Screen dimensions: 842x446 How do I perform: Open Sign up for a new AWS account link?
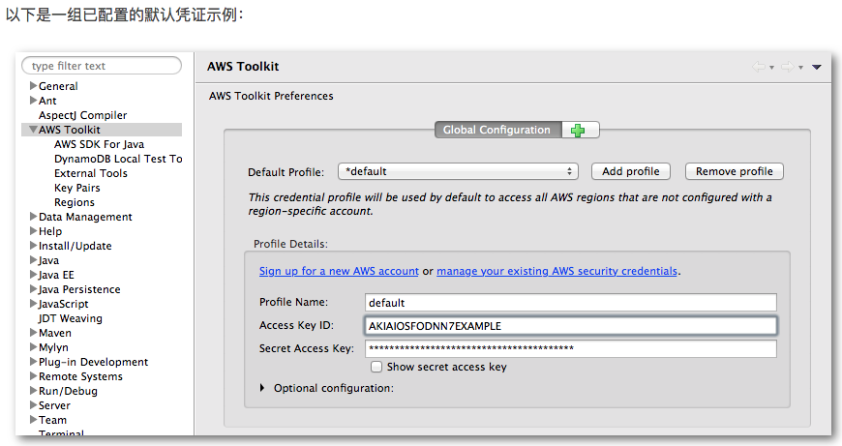click(339, 271)
